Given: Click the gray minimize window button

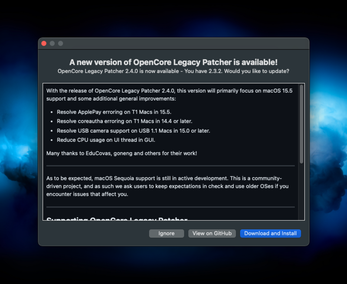Looking at the screenshot, I should point(52,43).
